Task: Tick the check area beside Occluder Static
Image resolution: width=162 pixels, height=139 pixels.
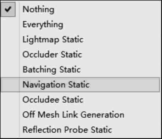Action: point(10,54)
